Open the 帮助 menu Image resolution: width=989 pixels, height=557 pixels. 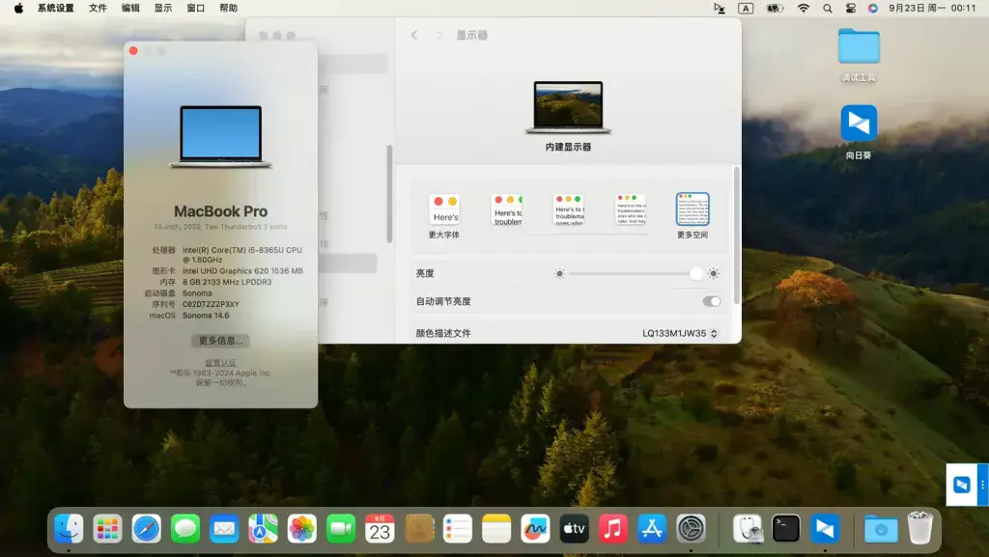[x=228, y=8]
